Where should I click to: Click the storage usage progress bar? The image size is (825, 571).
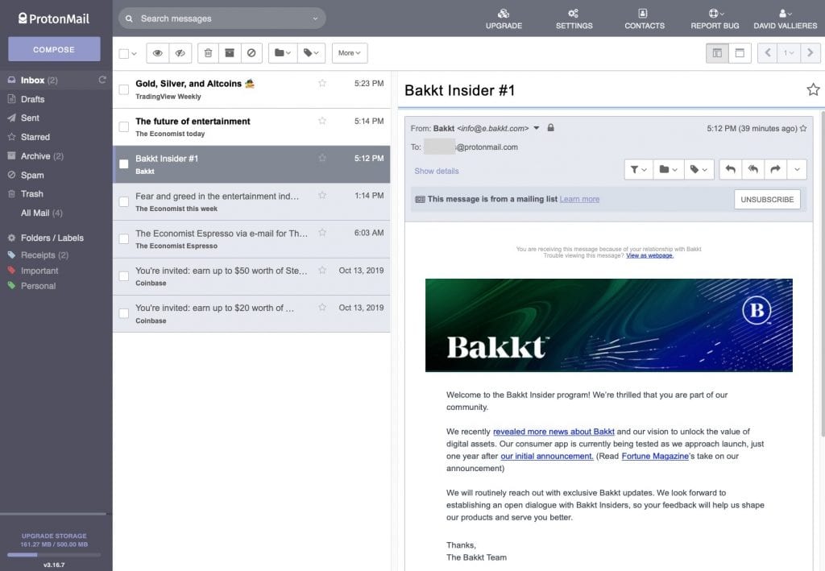[x=54, y=554]
